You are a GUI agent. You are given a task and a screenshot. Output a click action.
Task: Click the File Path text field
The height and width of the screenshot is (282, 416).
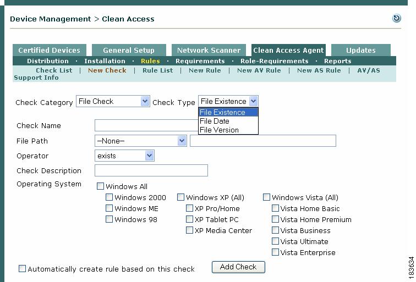pyautogui.click(x=263, y=141)
